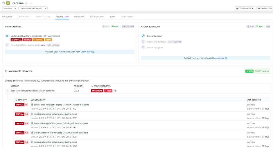Click the APM badge in Attack Exposure panel
The width and height of the screenshot is (273, 148).
click(x=259, y=27)
